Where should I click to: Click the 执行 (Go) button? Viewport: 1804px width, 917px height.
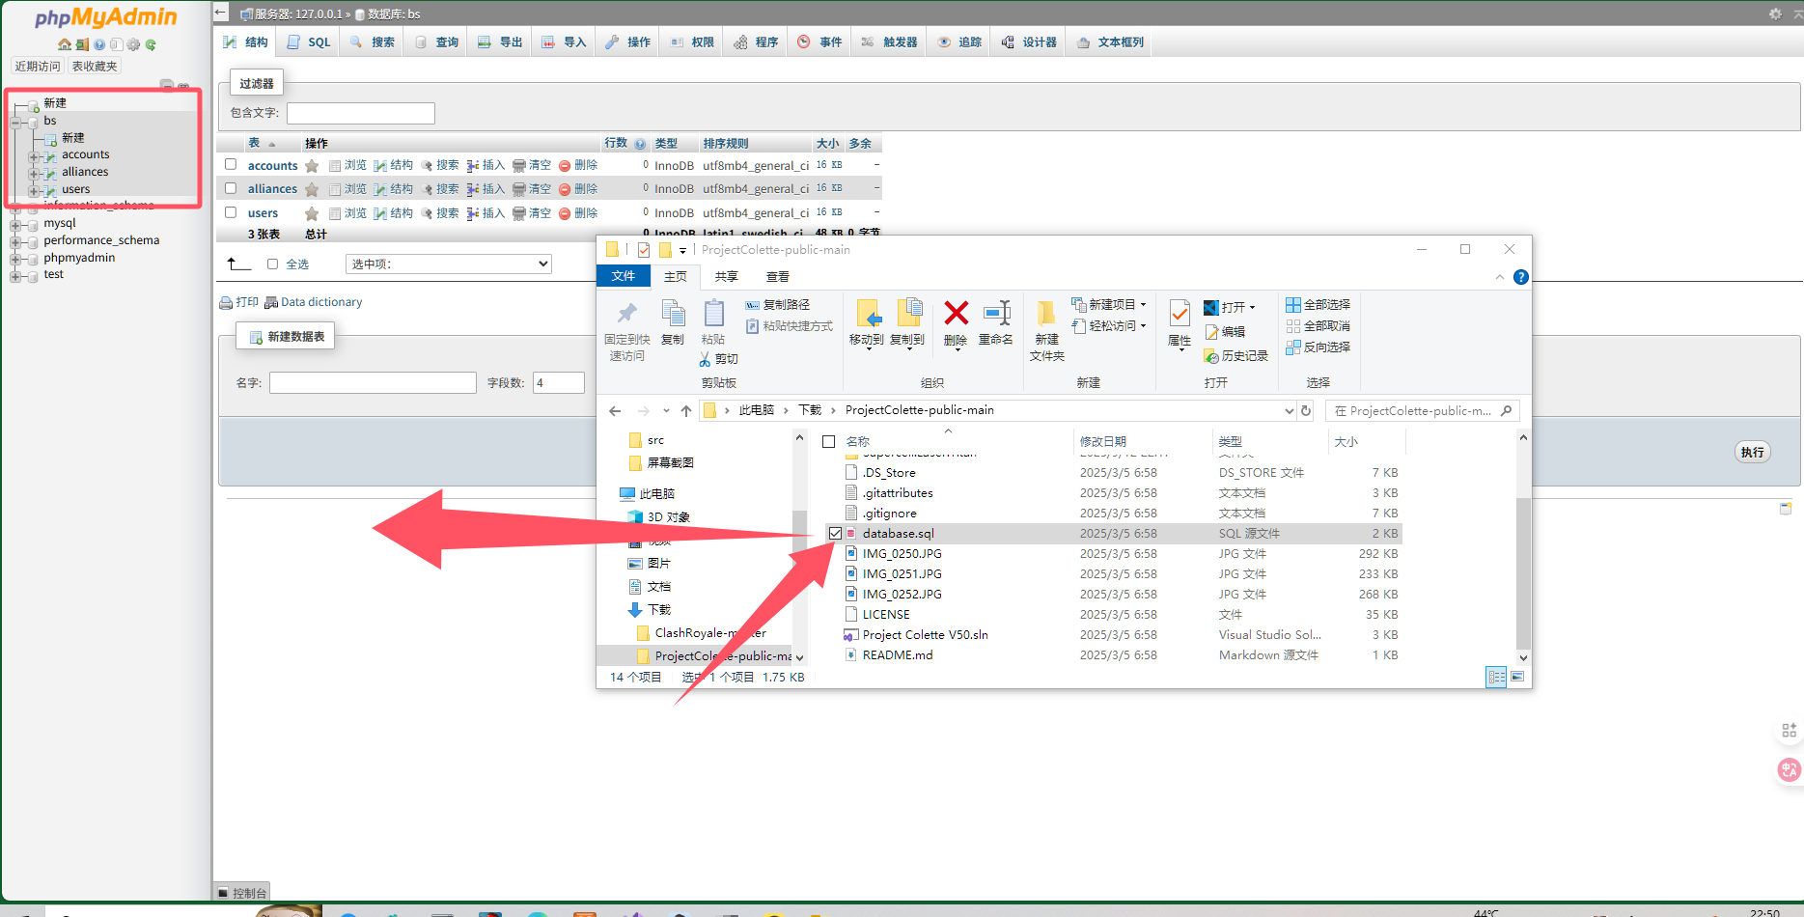1753,452
